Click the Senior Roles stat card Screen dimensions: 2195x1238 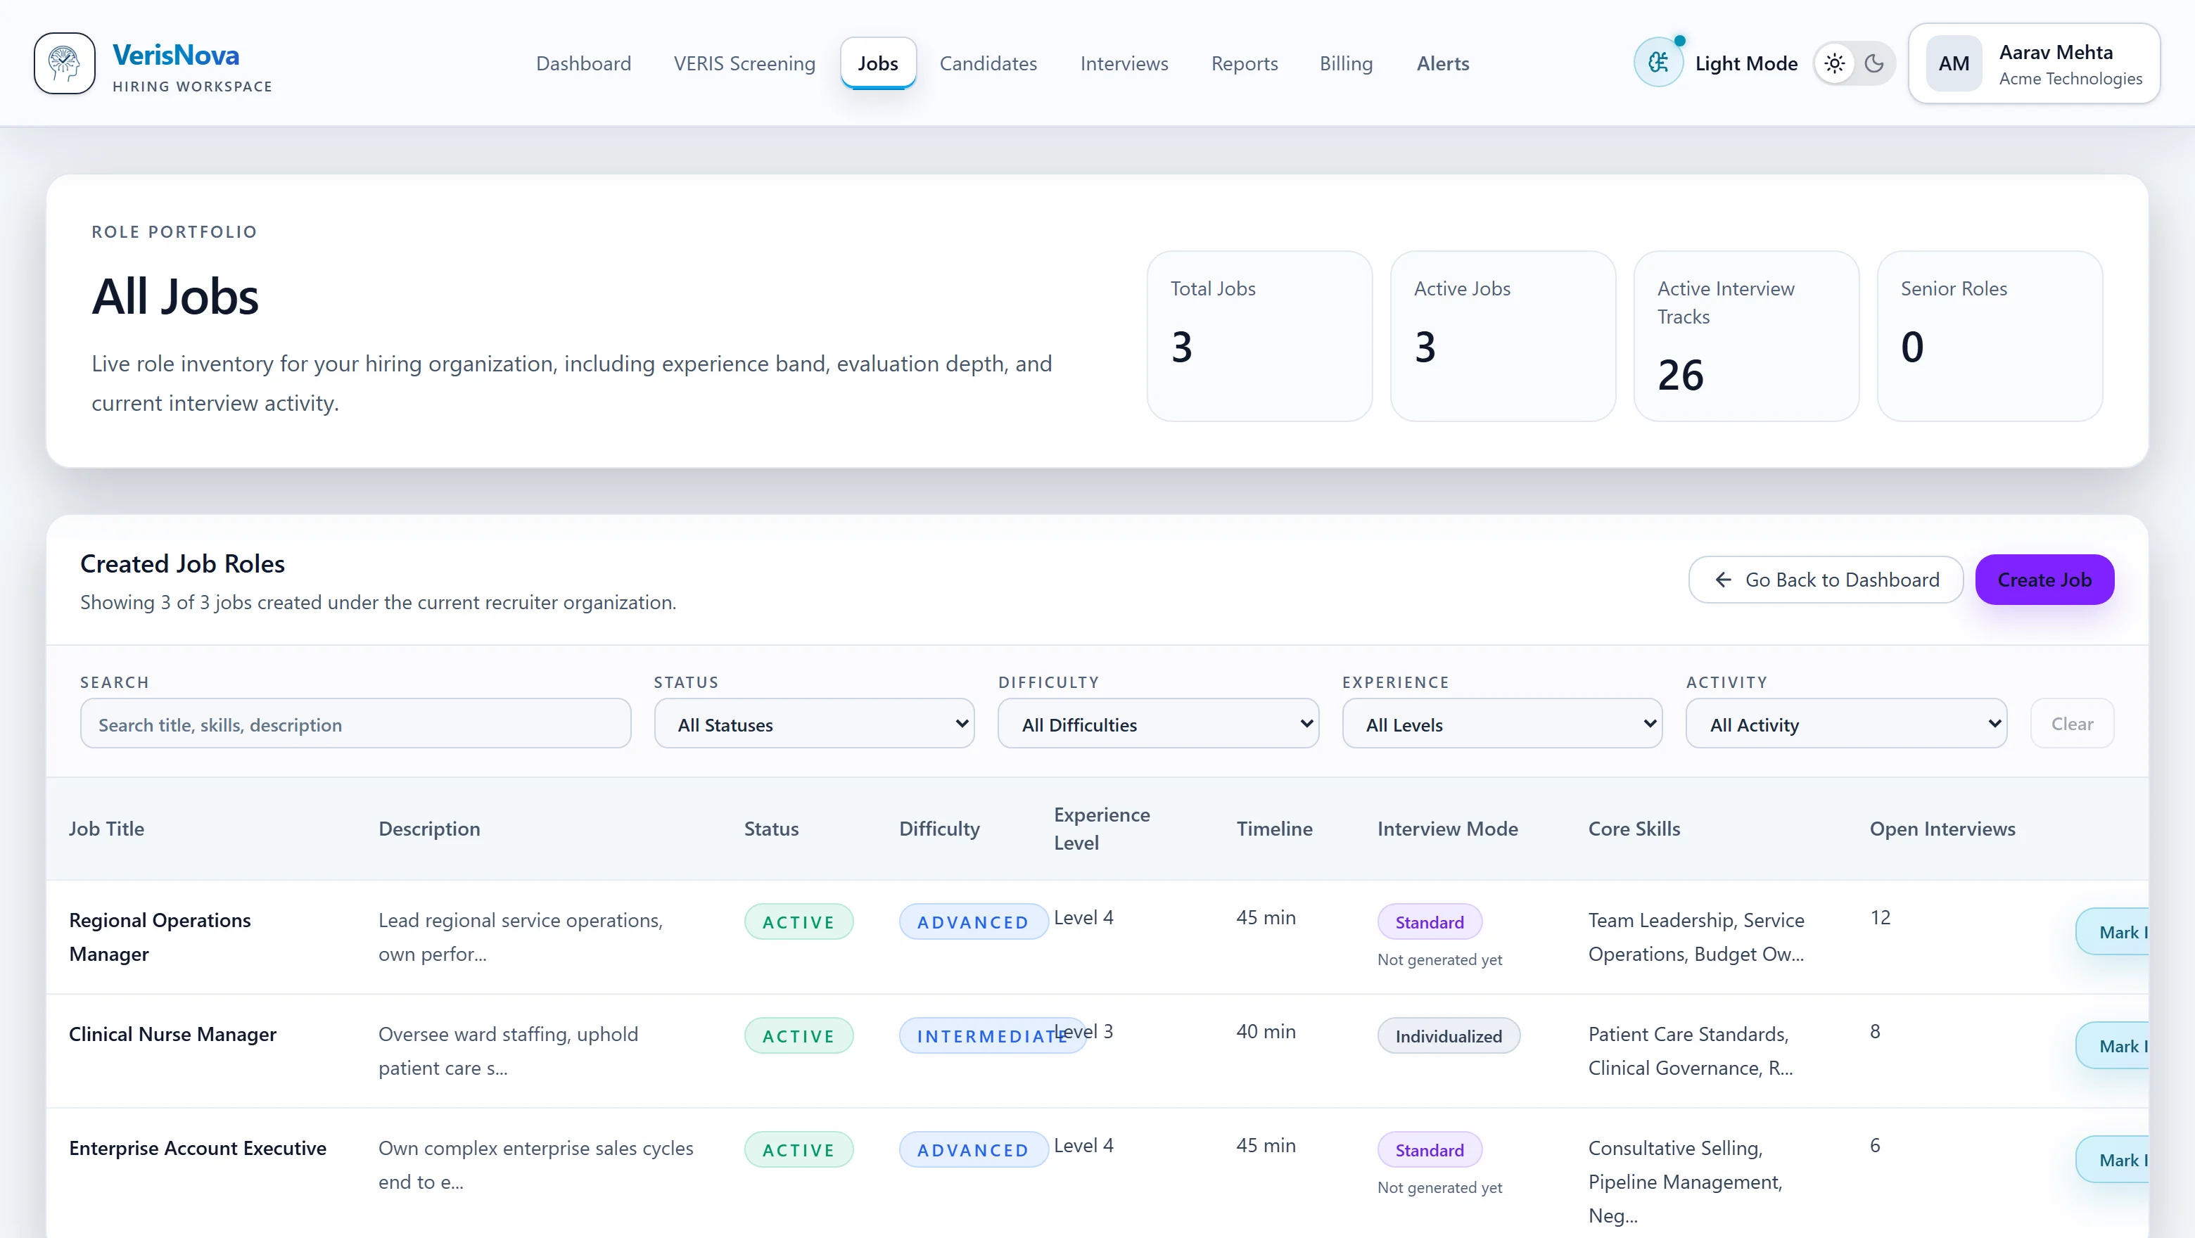click(1990, 336)
